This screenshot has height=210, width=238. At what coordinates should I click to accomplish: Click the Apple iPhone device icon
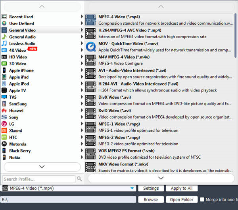4,70
